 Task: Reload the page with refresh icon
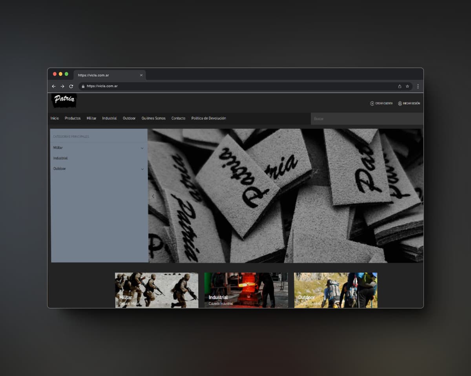click(71, 86)
